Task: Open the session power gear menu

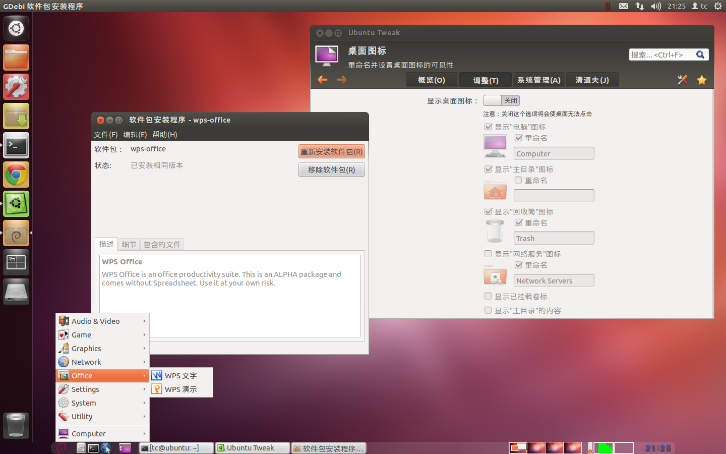Action: (x=718, y=6)
